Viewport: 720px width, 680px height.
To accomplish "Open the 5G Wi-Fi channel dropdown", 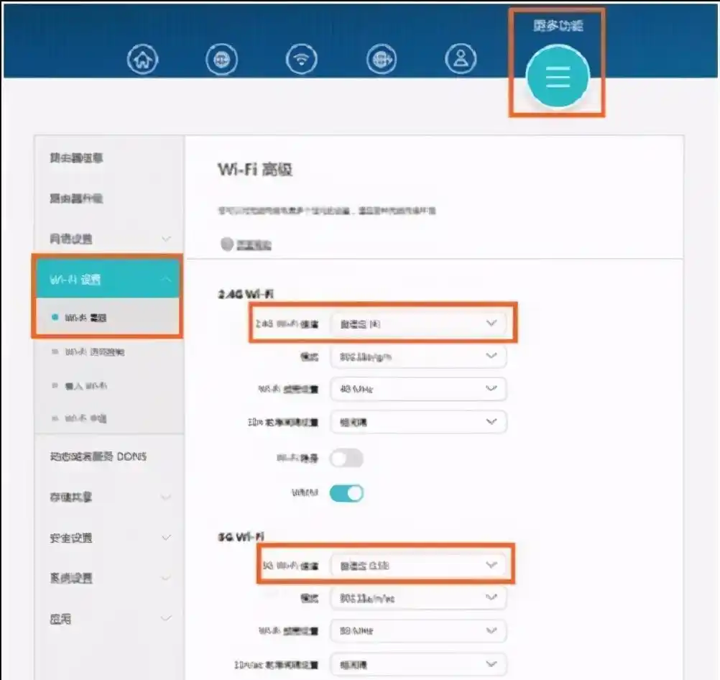I will 419,565.
